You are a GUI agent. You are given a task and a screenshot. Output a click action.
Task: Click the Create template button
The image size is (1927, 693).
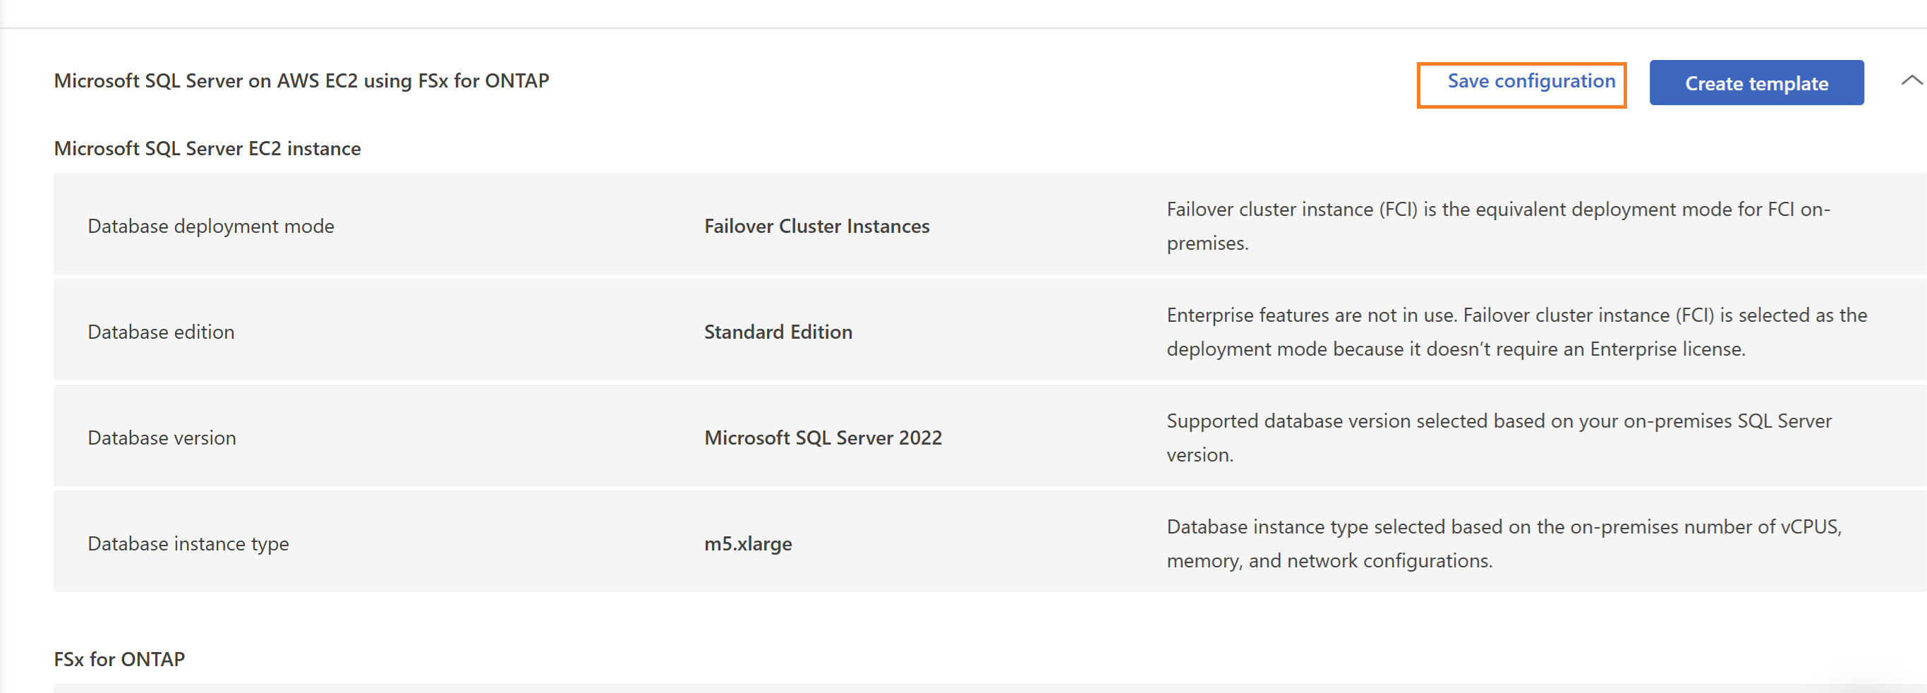coord(1756,83)
